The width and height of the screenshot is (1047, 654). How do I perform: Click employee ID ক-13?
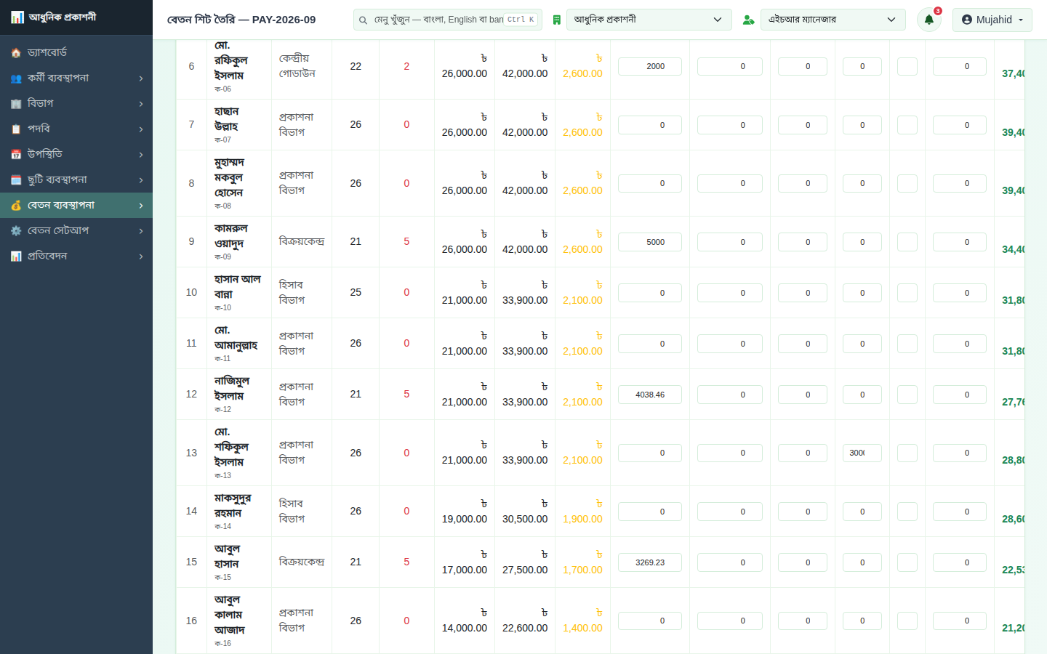223,475
